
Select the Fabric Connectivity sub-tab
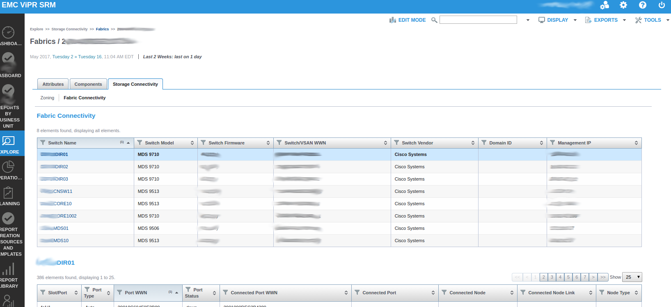tap(85, 98)
